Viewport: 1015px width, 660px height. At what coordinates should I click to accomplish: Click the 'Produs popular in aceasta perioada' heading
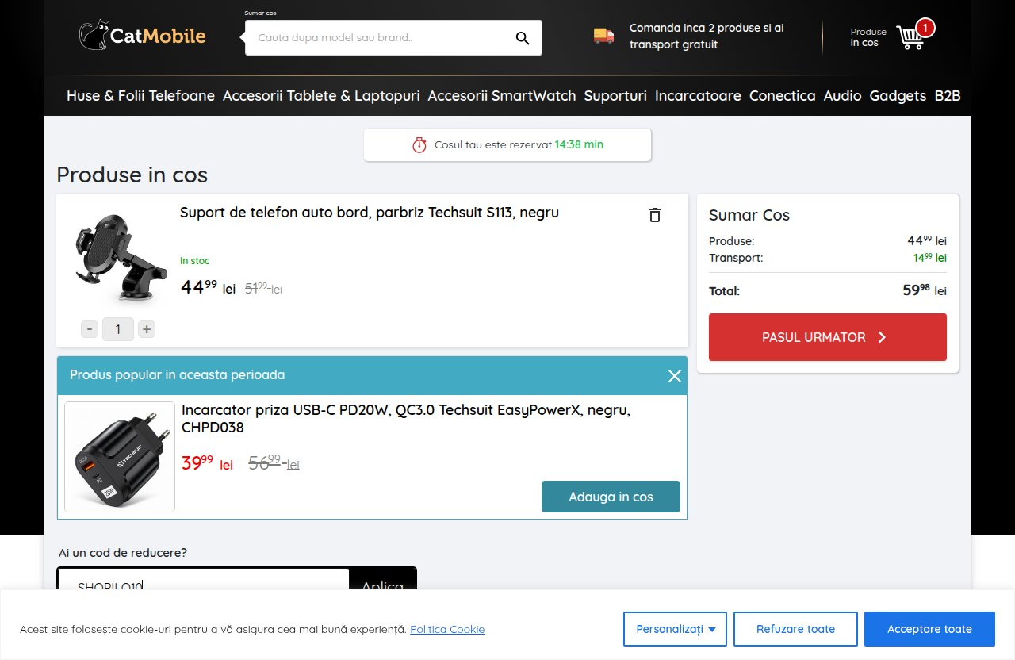tap(178, 375)
